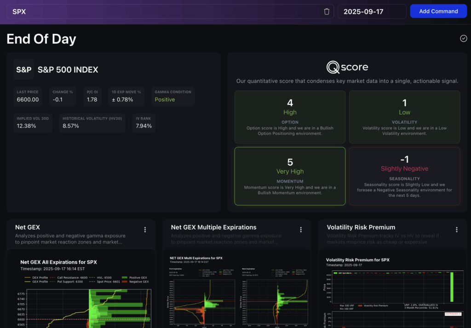The width and height of the screenshot is (471, 328).
Task: Click the 1D Exp Move ± 0.78% value
Action: [122, 99]
